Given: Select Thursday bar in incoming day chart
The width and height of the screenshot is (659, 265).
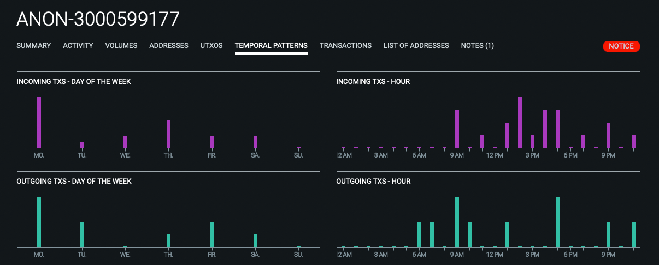Looking at the screenshot, I should coord(168,134).
